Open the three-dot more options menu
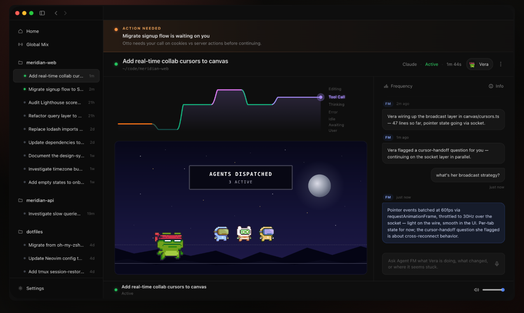Viewport: 524px width, 313px height. (501, 64)
